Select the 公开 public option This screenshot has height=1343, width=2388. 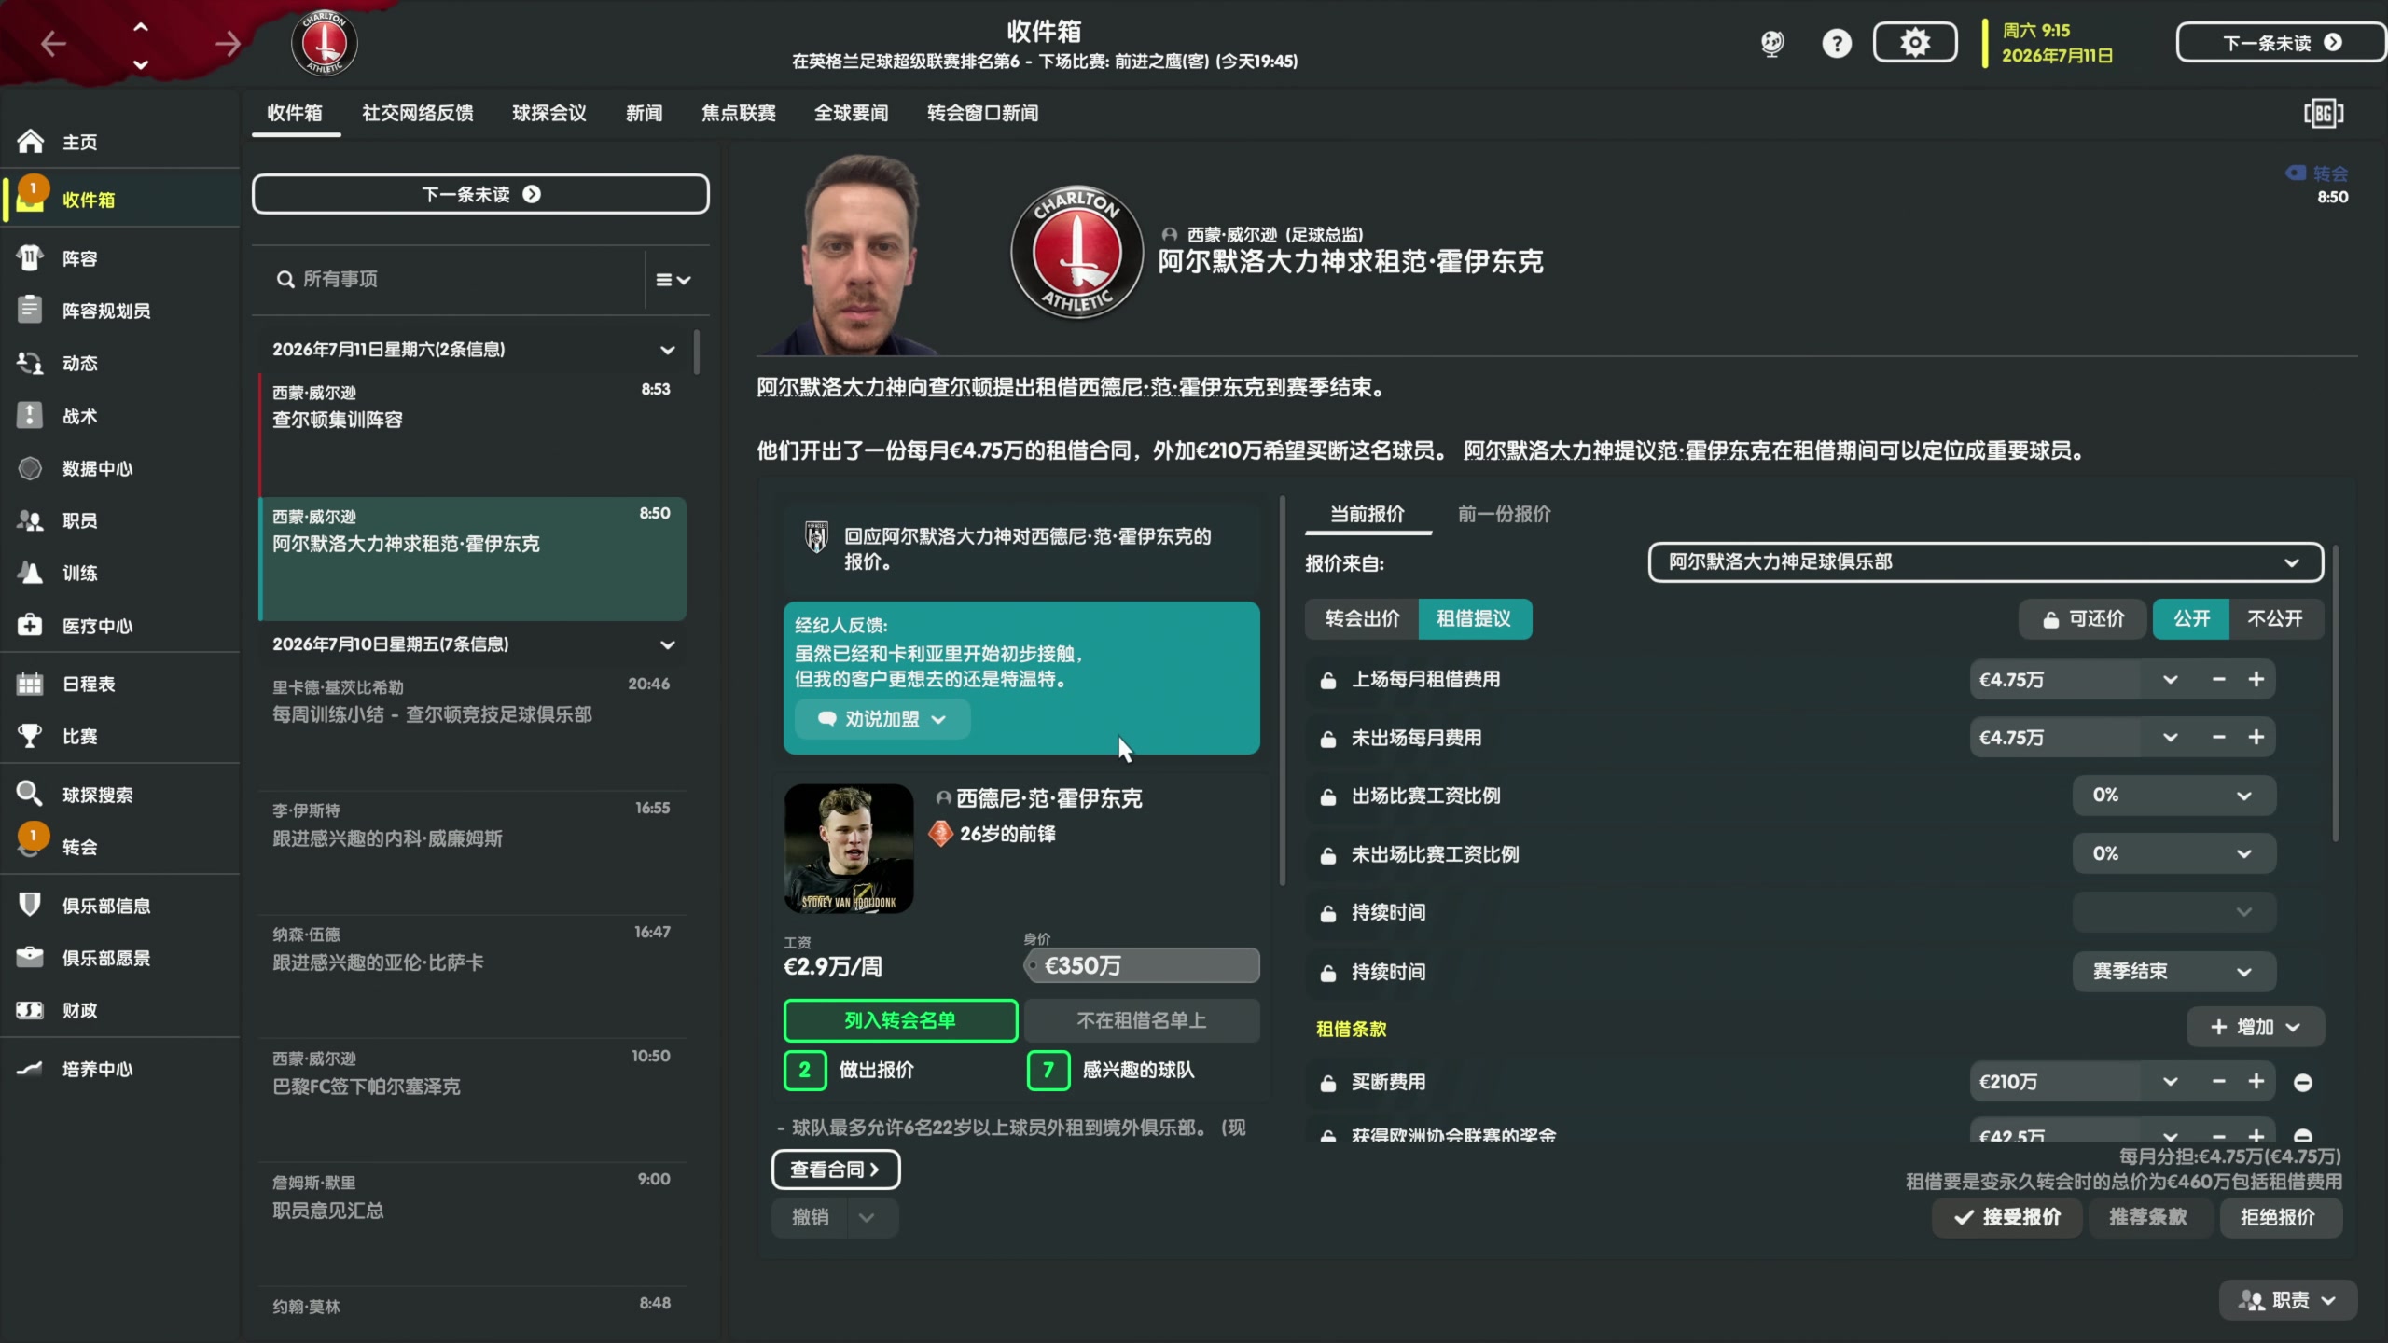pos(2191,619)
